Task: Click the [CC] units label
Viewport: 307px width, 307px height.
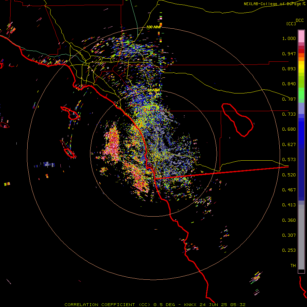Action: click(x=291, y=24)
